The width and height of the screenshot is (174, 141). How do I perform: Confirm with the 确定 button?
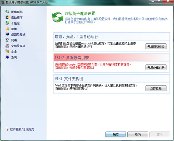[116, 134]
